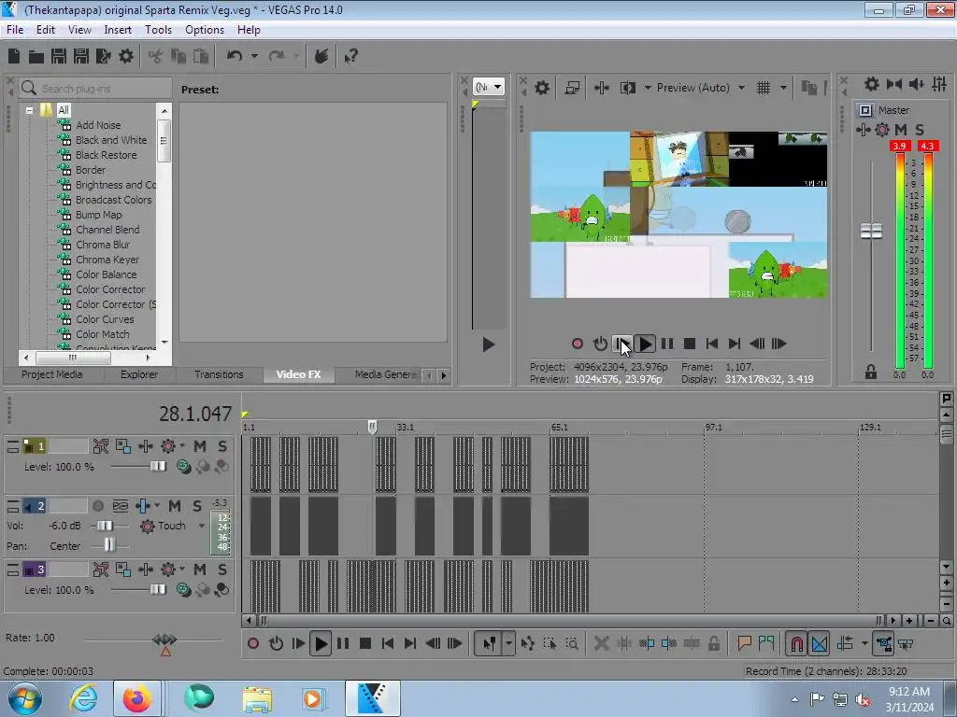The height and width of the screenshot is (717, 957).
Task: Click the Dim Output speaker icon
Action: point(916,84)
